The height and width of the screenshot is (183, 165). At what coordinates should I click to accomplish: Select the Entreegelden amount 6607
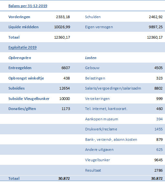[x=66, y=68]
